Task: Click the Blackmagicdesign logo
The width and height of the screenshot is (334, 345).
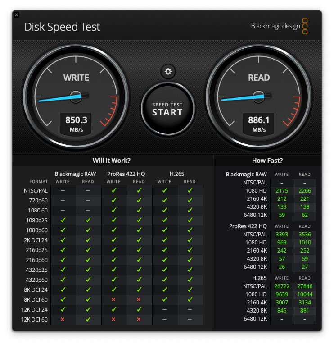Action: (279, 26)
